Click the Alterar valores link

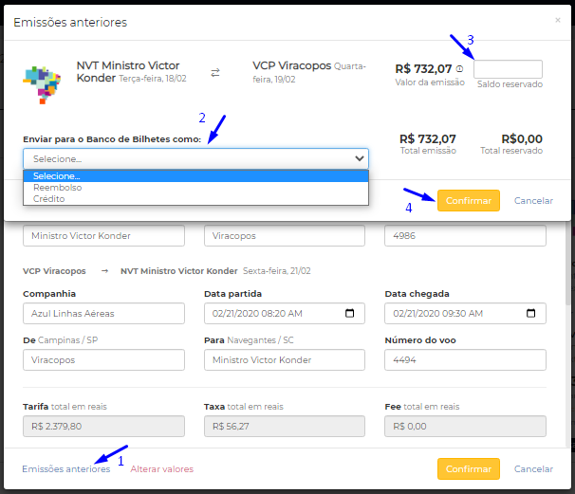[161, 469]
